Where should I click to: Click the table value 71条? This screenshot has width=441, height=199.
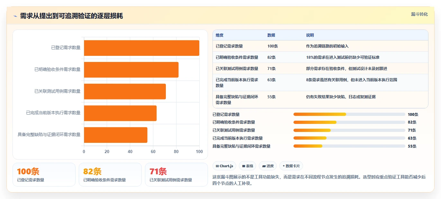272,69
